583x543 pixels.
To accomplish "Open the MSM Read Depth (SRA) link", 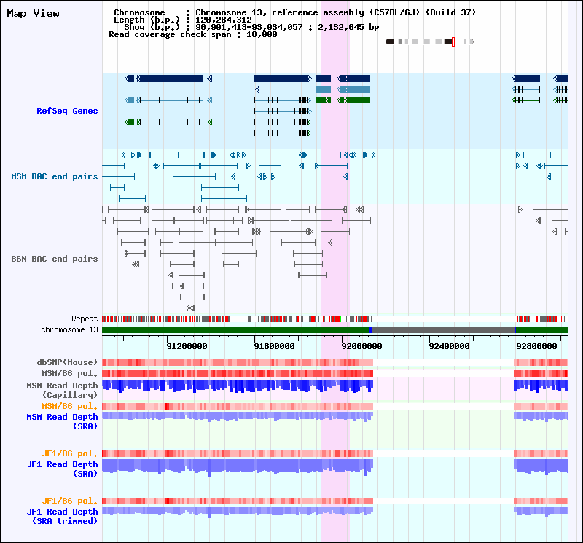I will click(62, 421).
